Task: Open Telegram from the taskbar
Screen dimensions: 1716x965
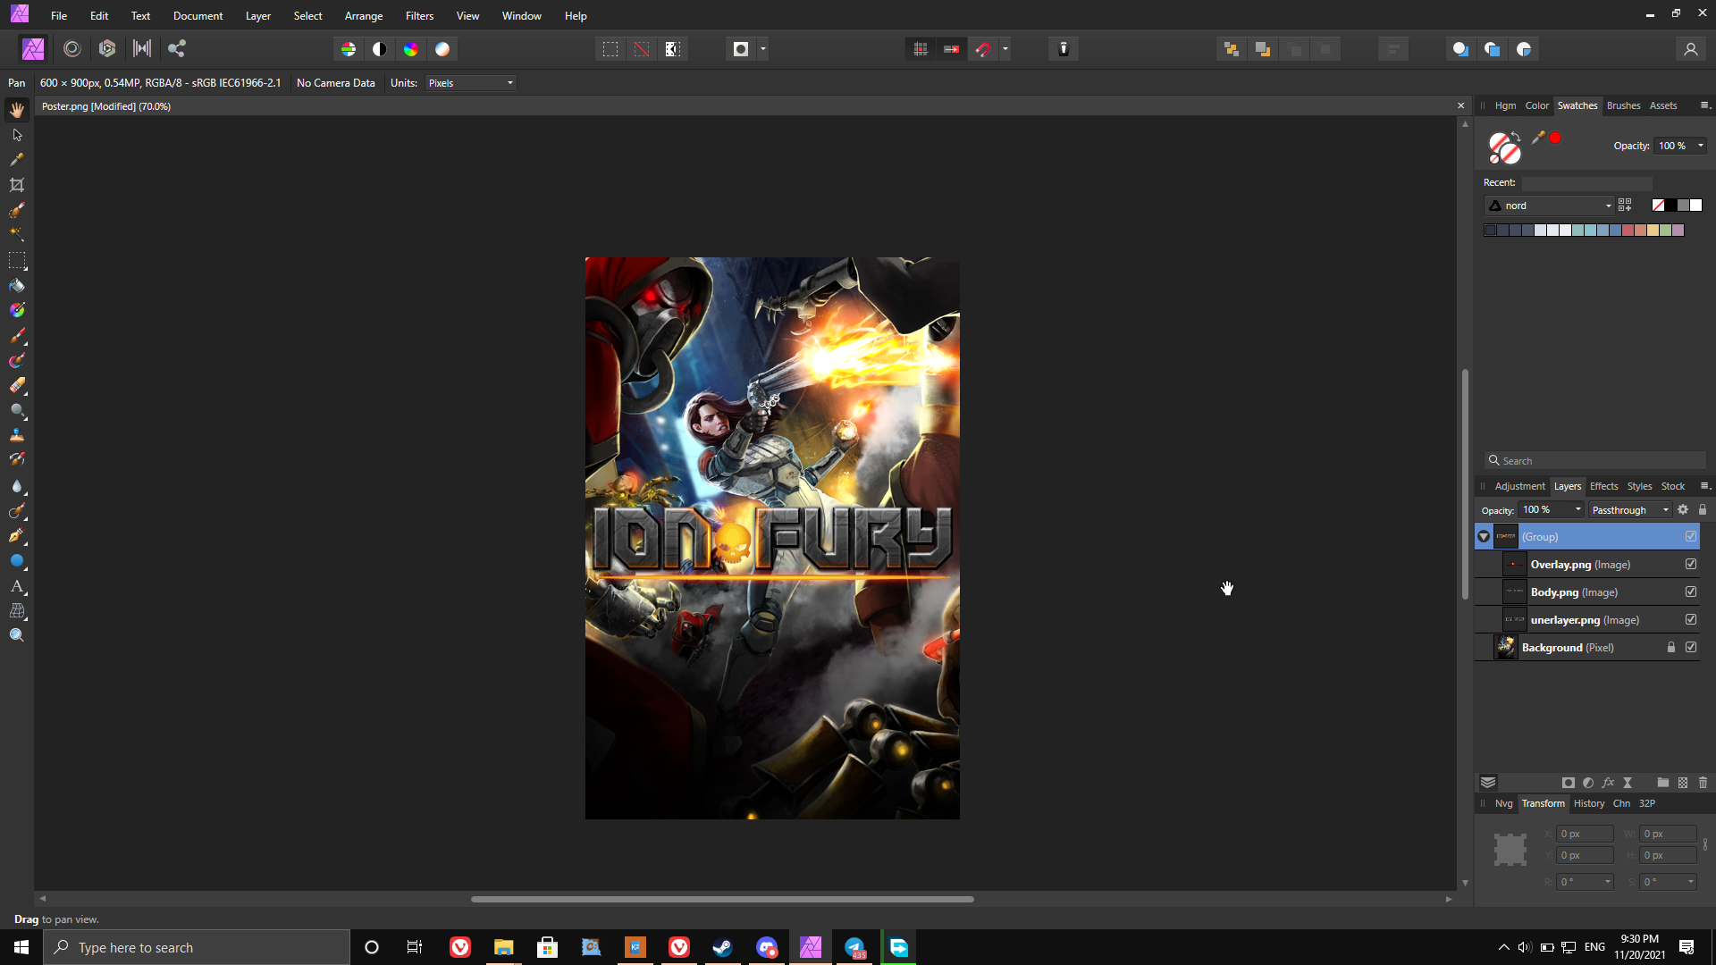Action: tap(854, 947)
